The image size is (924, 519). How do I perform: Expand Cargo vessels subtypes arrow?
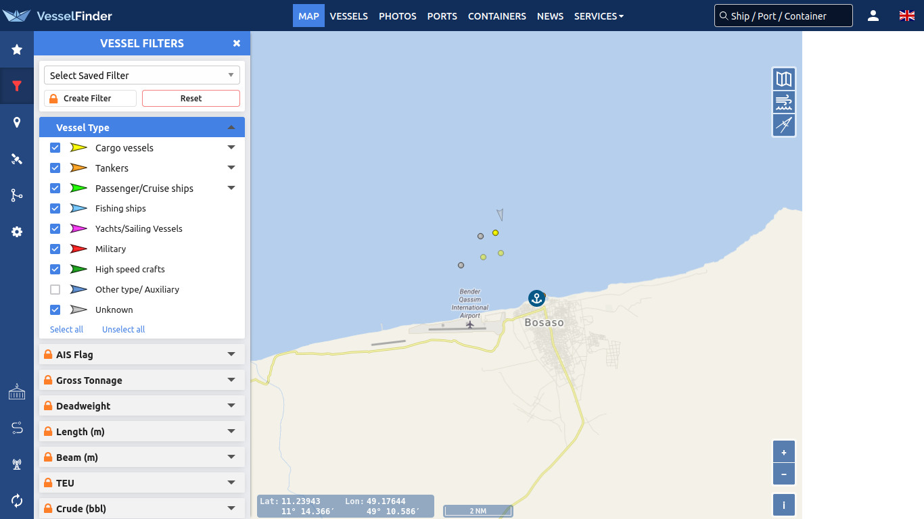click(231, 147)
